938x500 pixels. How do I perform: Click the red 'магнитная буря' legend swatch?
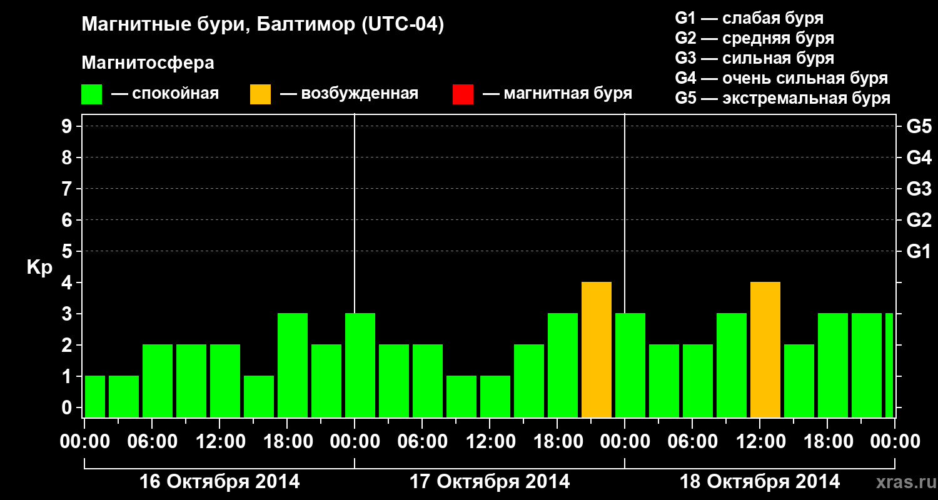coord(463,94)
